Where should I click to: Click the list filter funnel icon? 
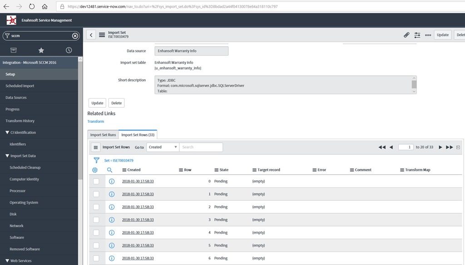(x=96, y=160)
